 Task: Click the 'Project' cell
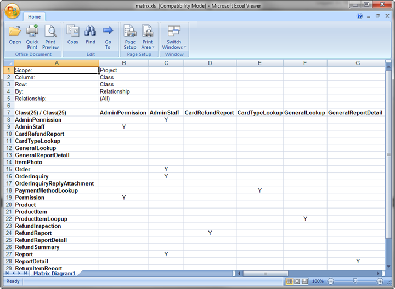[123, 70]
